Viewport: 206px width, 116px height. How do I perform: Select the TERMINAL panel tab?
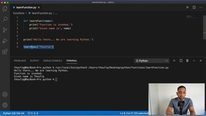71,61
